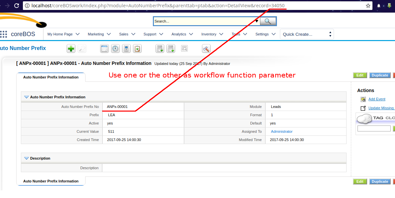Screen dimensions: 395x198
Task: Open the Quick Create dropdown
Action: pos(307,34)
